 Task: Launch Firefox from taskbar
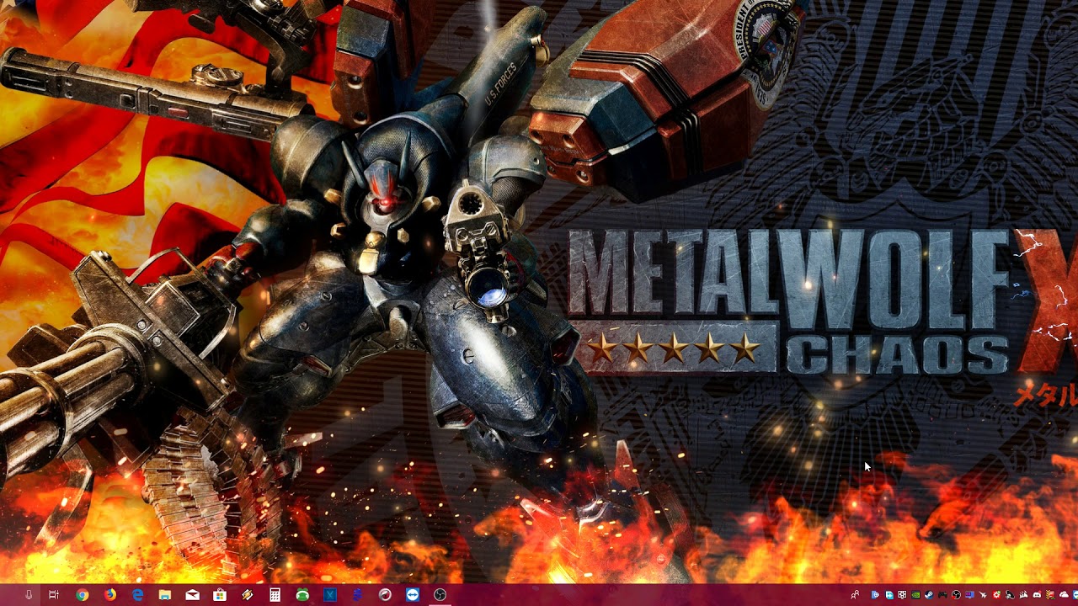pos(110,595)
